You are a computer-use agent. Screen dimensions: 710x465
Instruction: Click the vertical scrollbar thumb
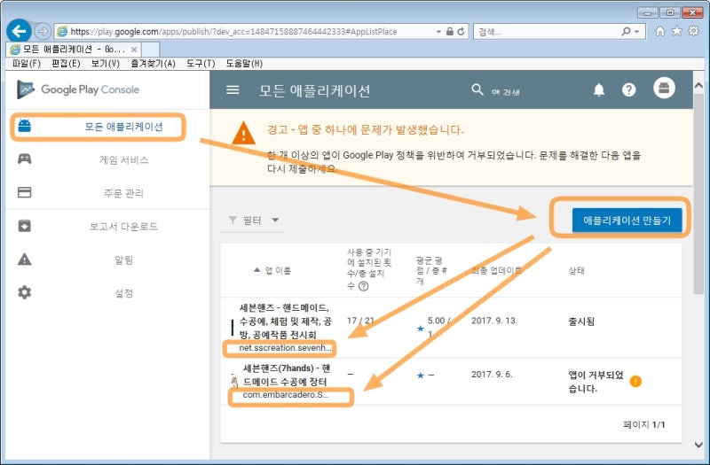pyautogui.click(x=698, y=194)
